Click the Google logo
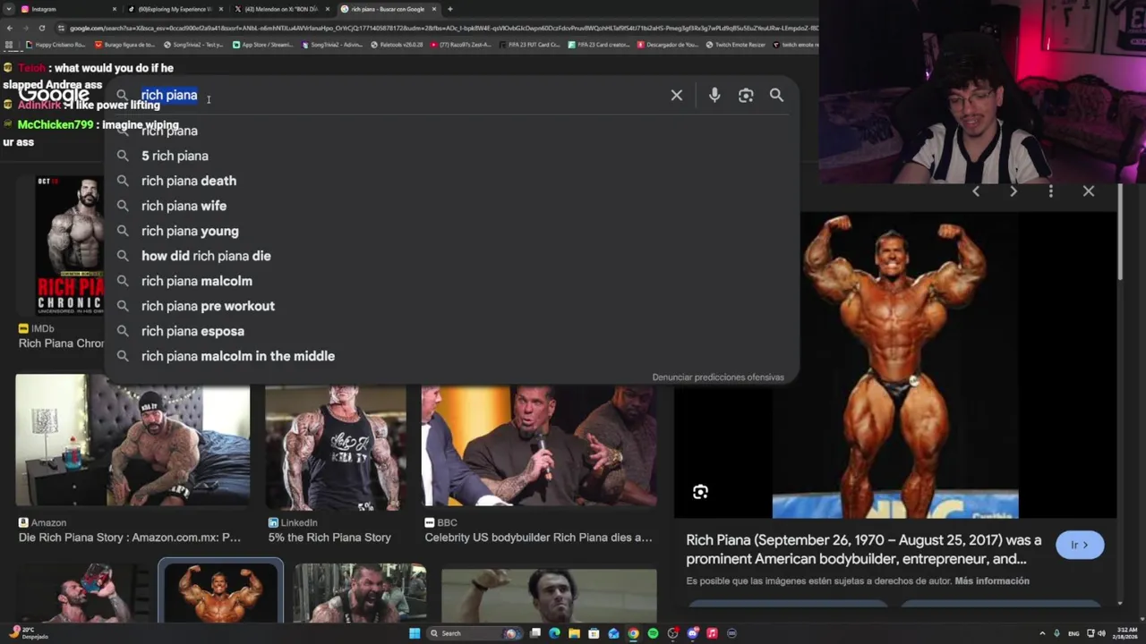The image size is (1146, 644). click(54, 95)
